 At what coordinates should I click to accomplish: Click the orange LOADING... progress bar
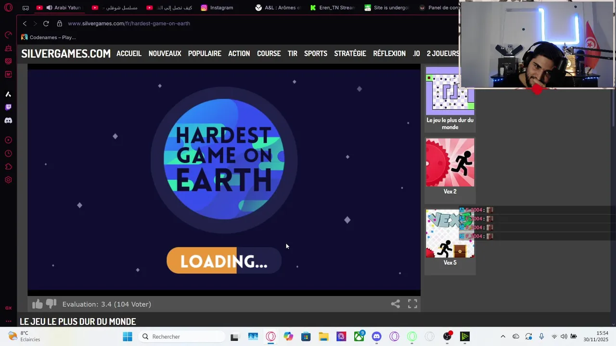(x=224, y=261)
